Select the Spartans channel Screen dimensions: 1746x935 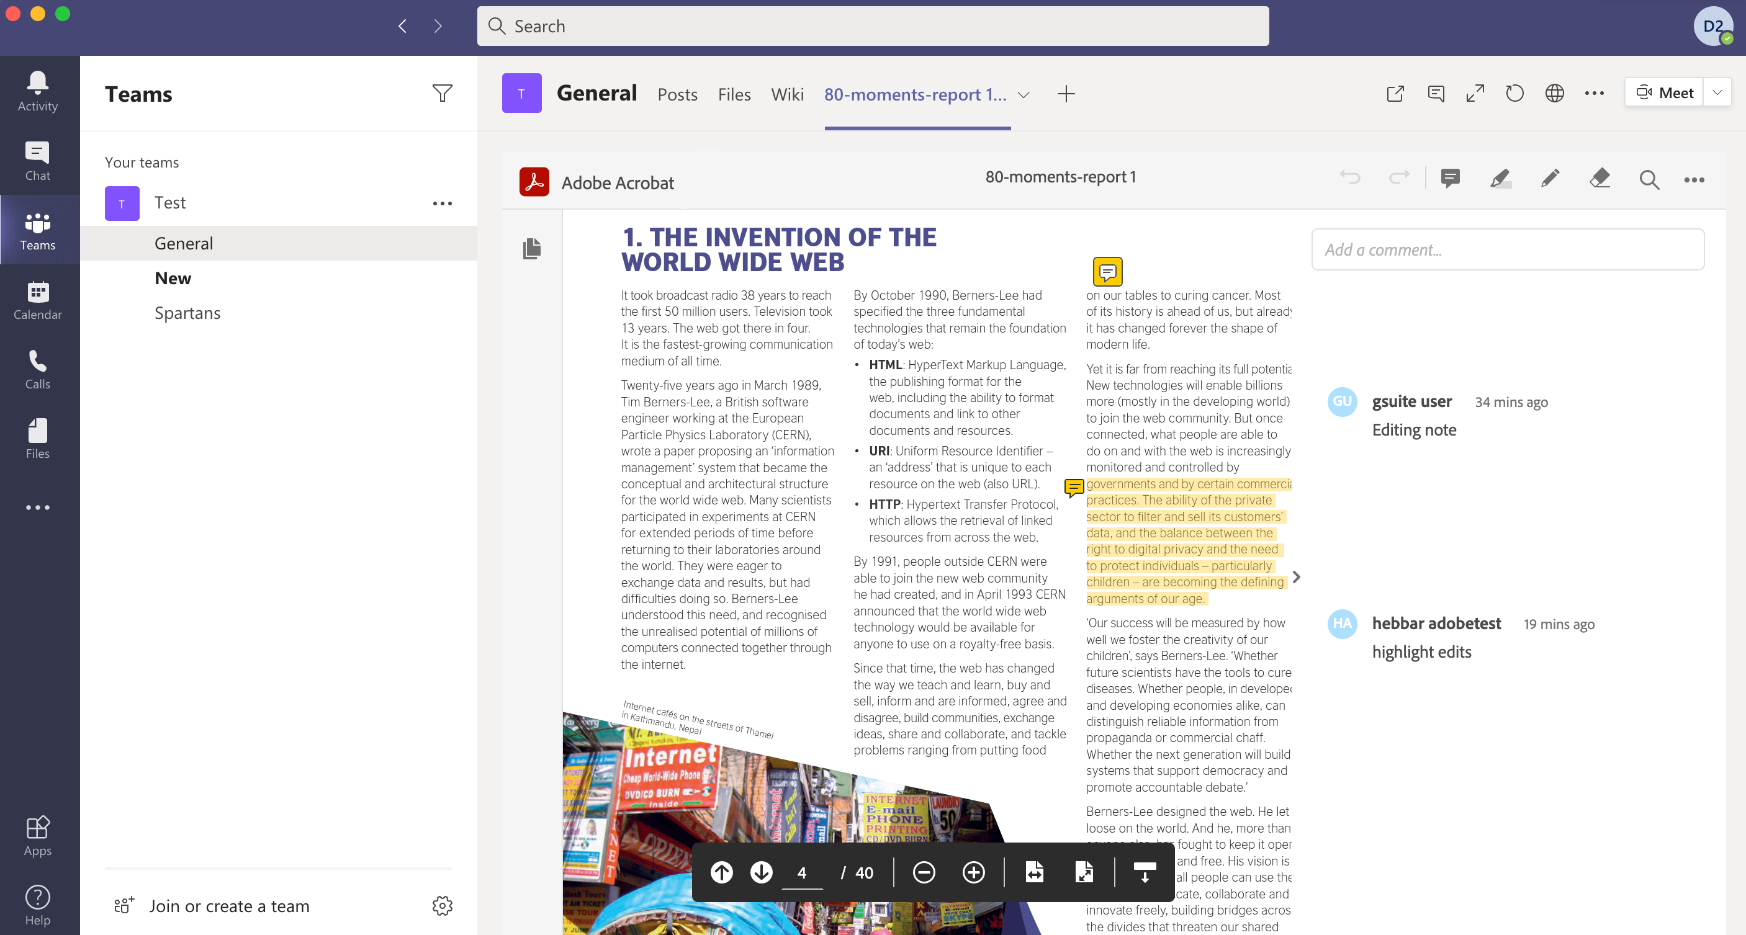pos(187,312)
